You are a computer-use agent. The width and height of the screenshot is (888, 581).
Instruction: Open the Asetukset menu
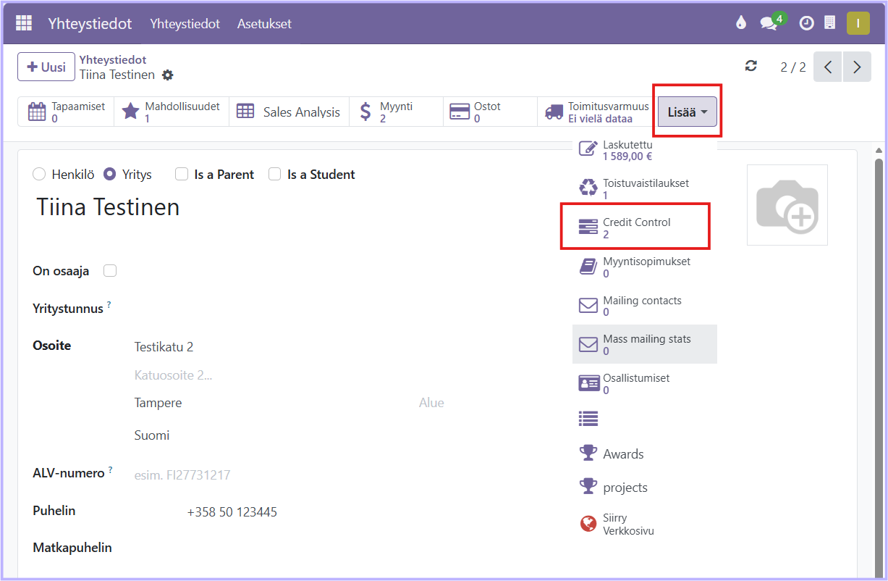pyautogui.click(x=264, y=24)
